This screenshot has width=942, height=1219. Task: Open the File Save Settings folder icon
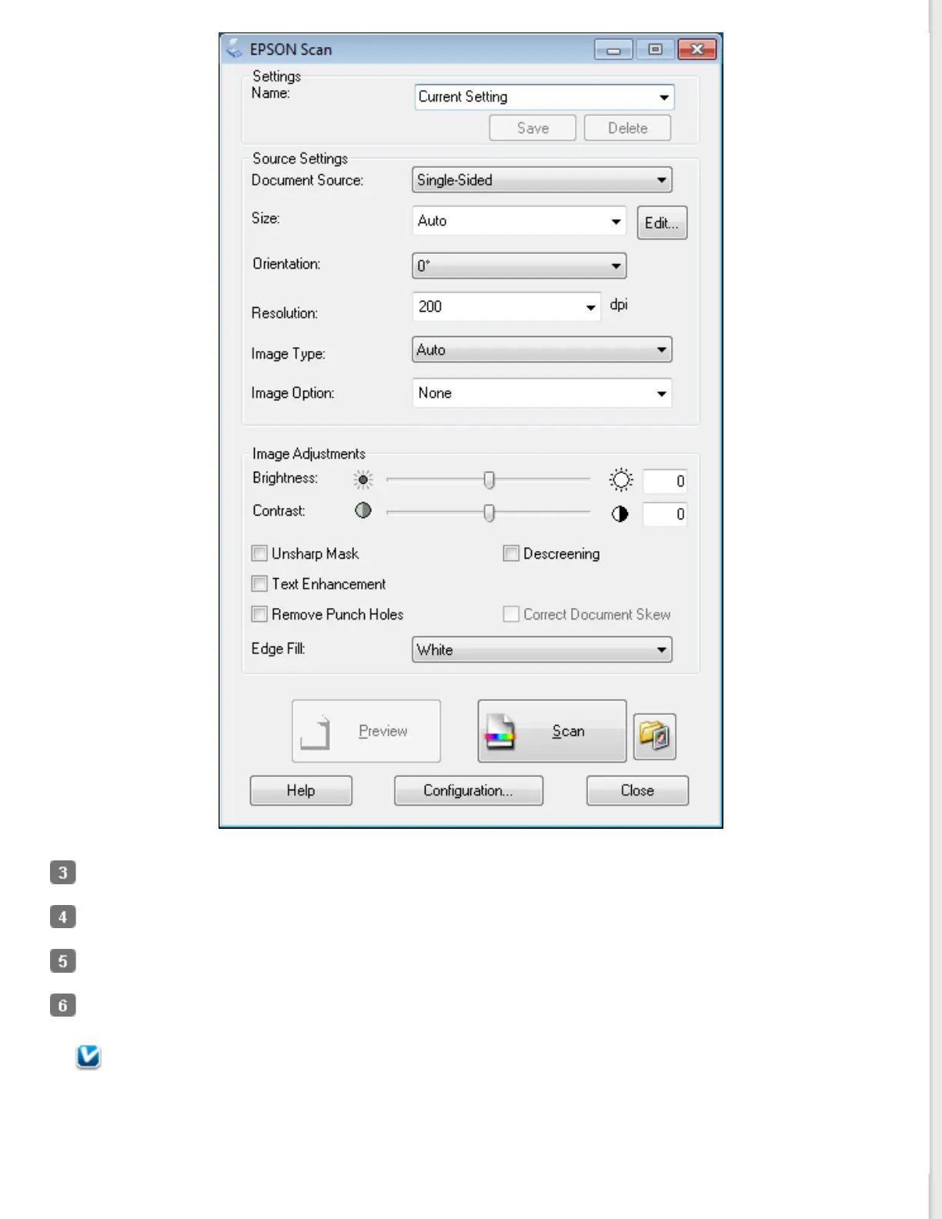coord(654,736)
